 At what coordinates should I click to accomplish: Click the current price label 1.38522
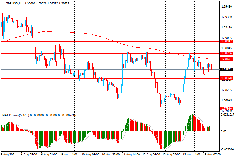pos(227,69)
